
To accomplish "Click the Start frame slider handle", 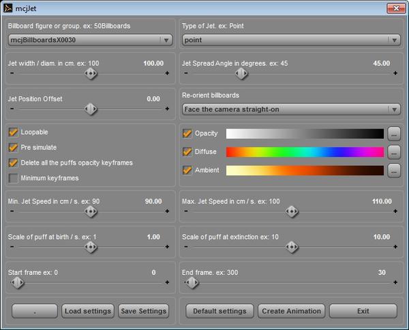I will pos(18,282).
